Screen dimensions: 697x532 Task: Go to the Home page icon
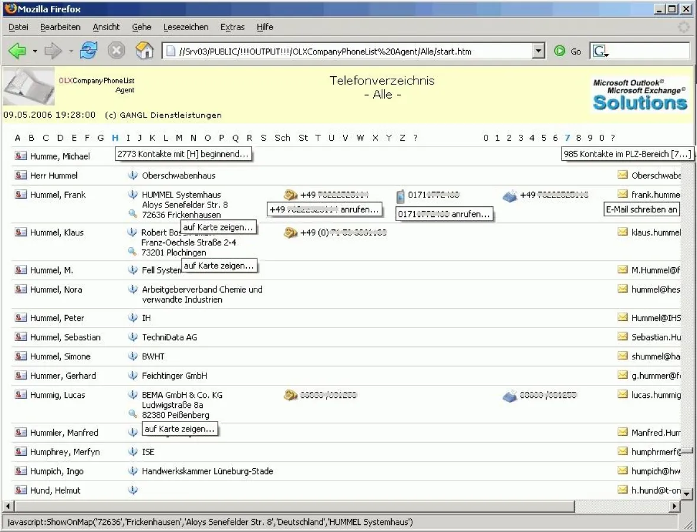coord(144,51)
